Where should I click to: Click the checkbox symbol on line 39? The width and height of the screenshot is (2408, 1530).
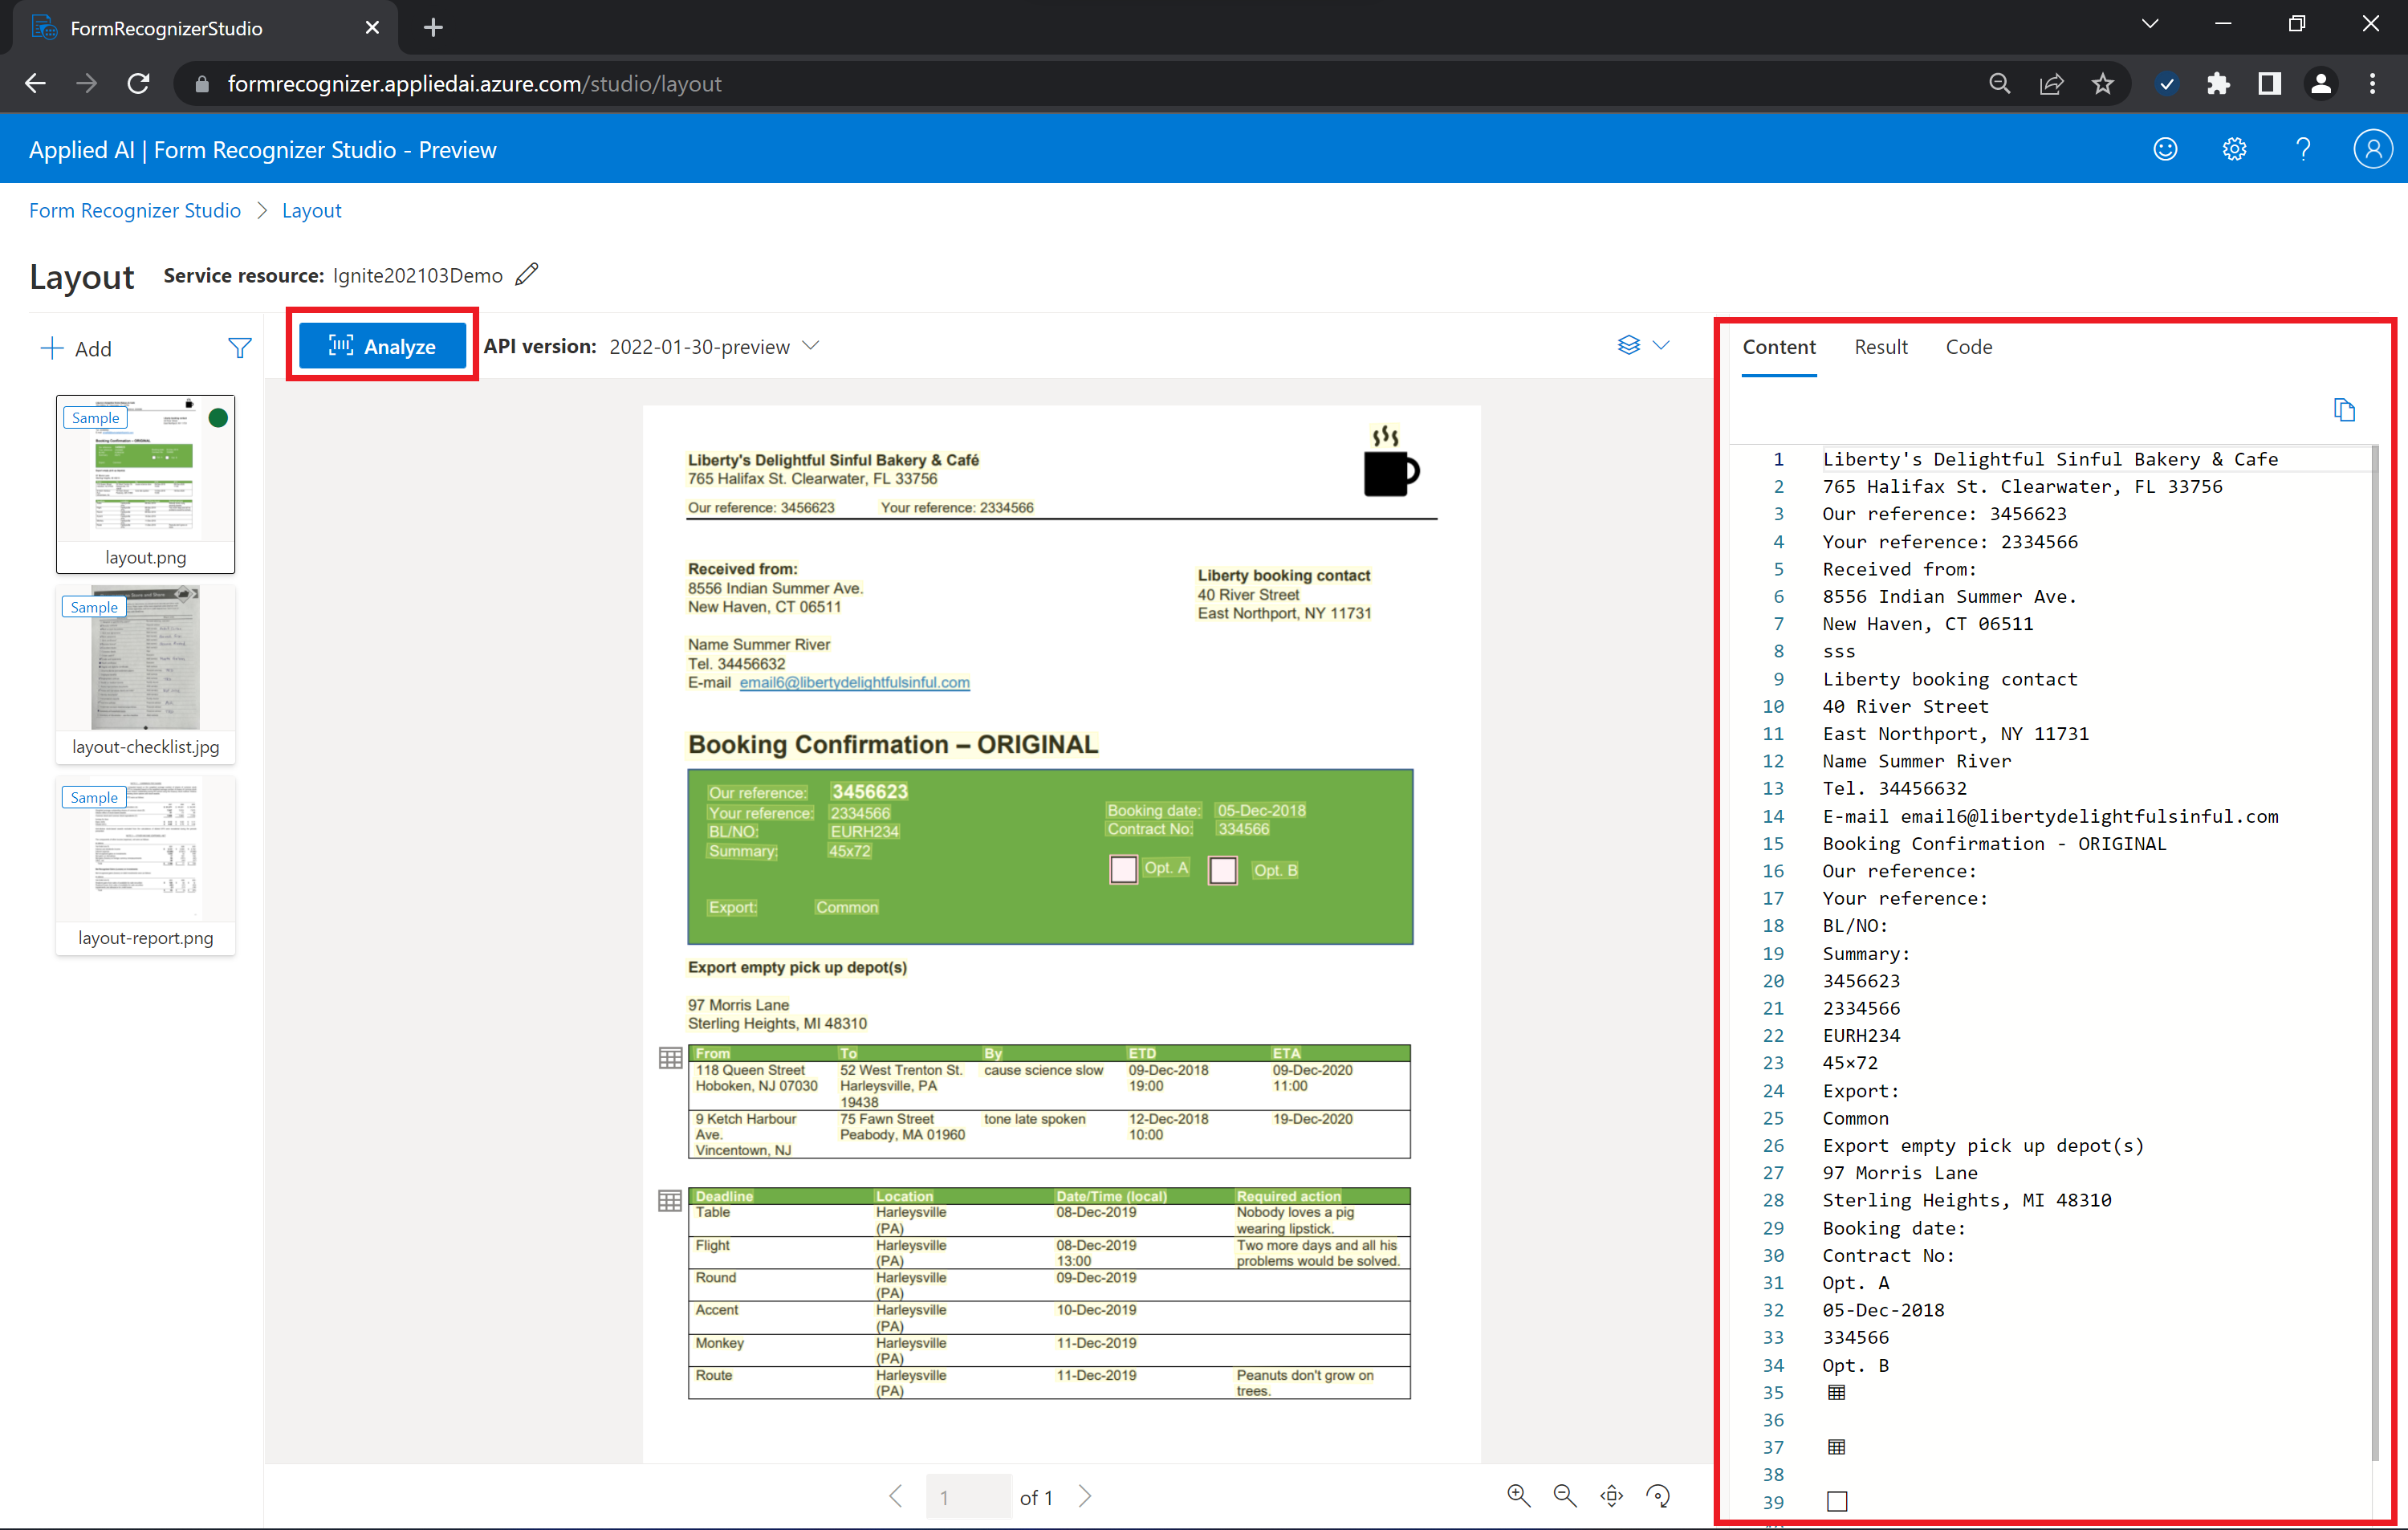click(1836, 1501)
